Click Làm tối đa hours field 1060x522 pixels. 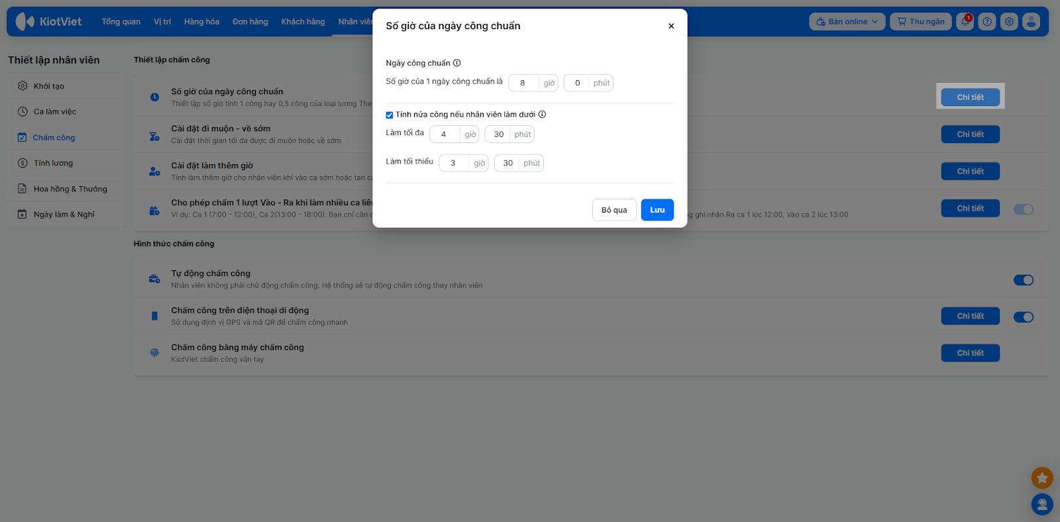click(445, 134)
